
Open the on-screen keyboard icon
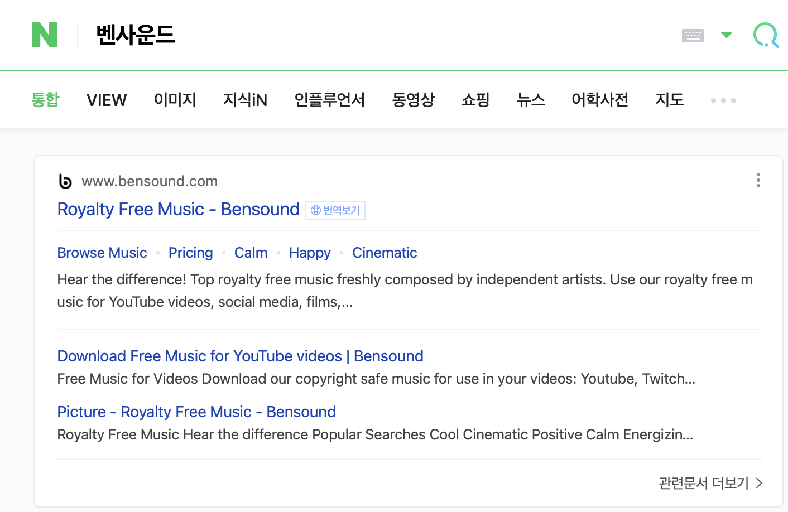tap(693, 36)
